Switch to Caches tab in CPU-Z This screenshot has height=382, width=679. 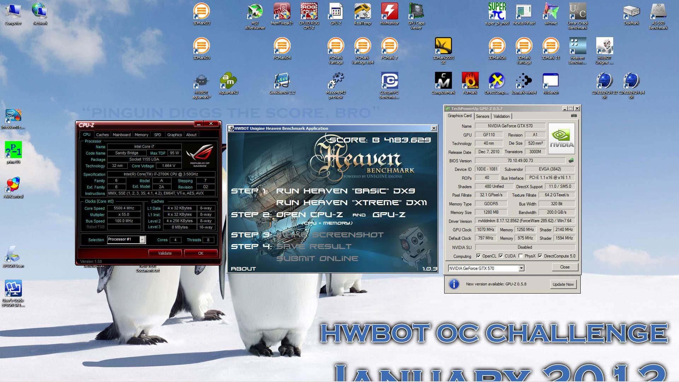[x=102, y=135]
